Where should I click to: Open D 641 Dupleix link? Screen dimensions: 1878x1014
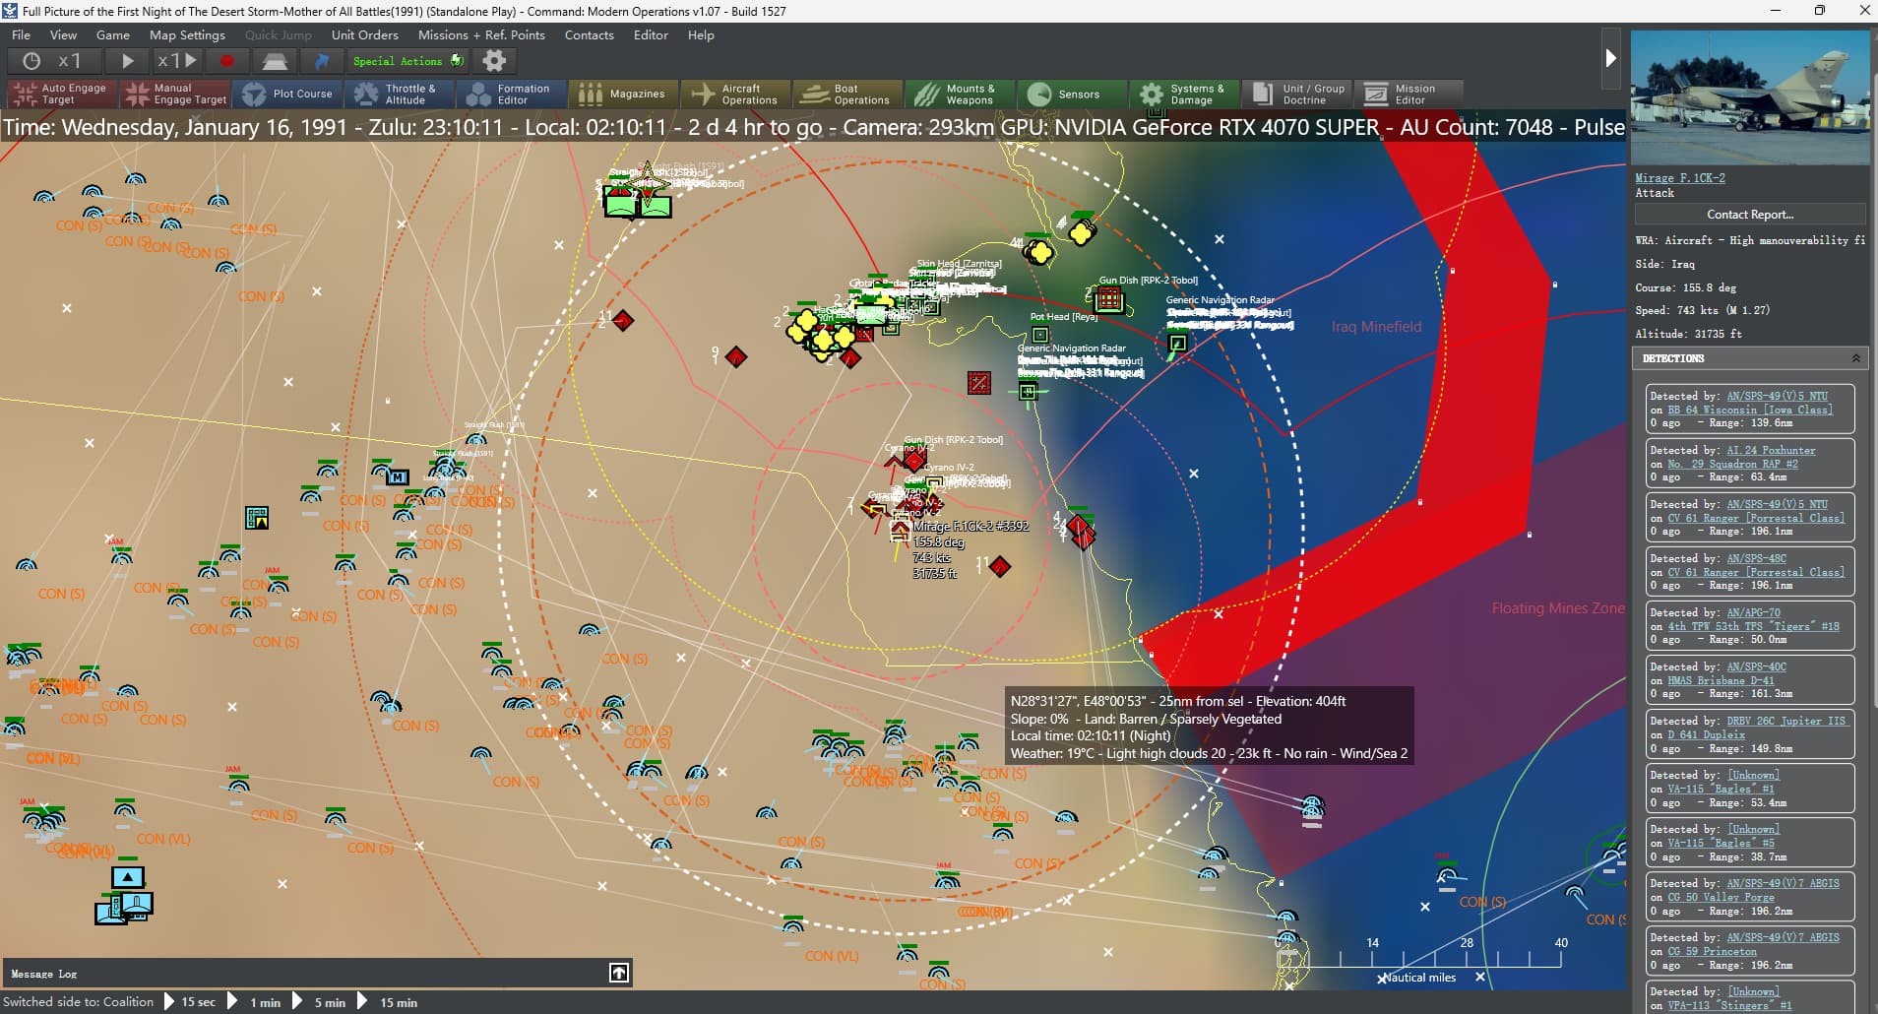(x=1706, y=734)
